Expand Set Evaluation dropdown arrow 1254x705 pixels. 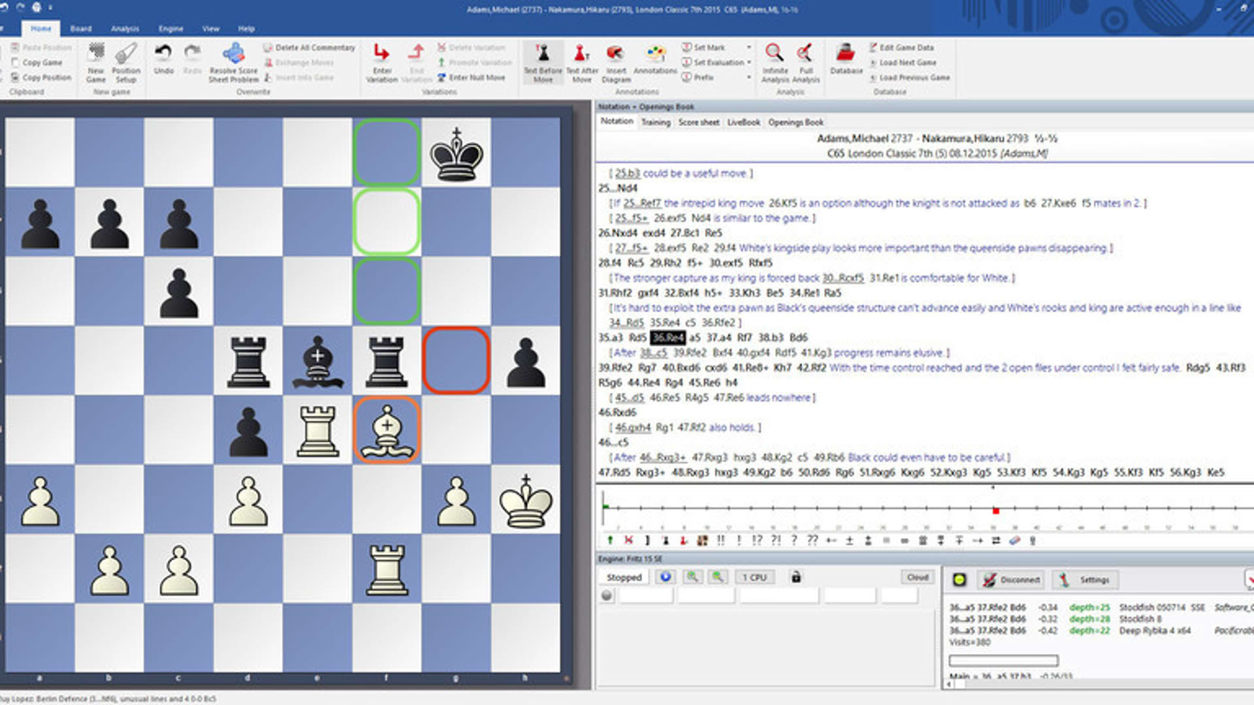[748, 63]
